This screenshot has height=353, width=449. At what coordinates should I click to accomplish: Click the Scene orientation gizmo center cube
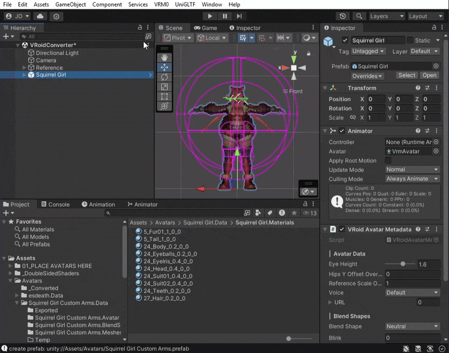click(294, 68)
